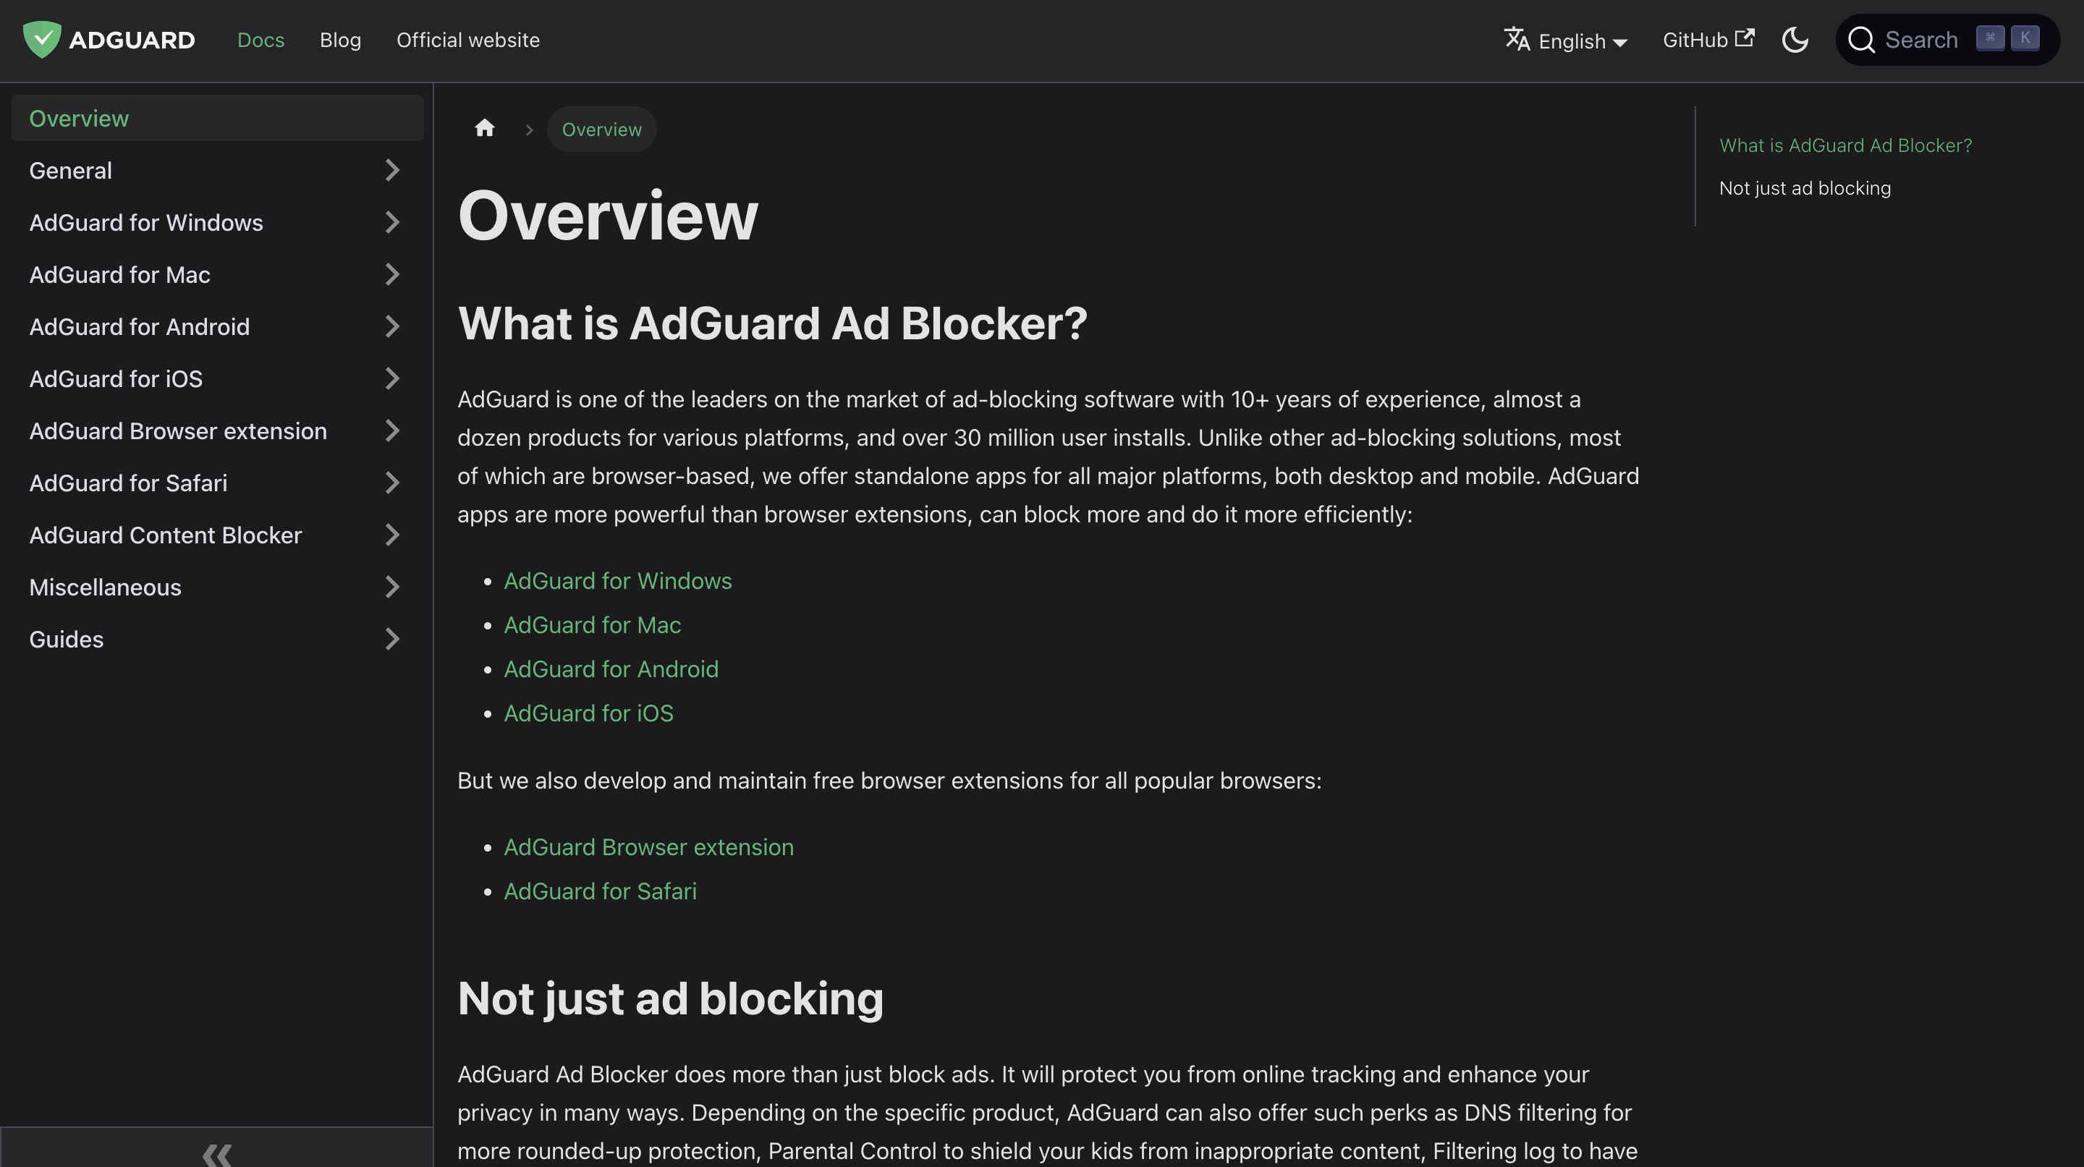Click the AdGuard shield logo
Screen dimensions: 2084x1167
[42, 40]
